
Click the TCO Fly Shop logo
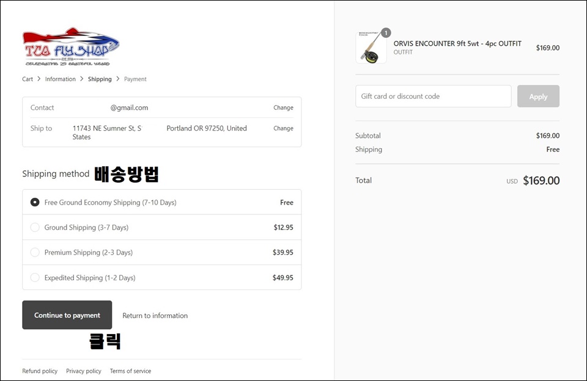point(71,47)
